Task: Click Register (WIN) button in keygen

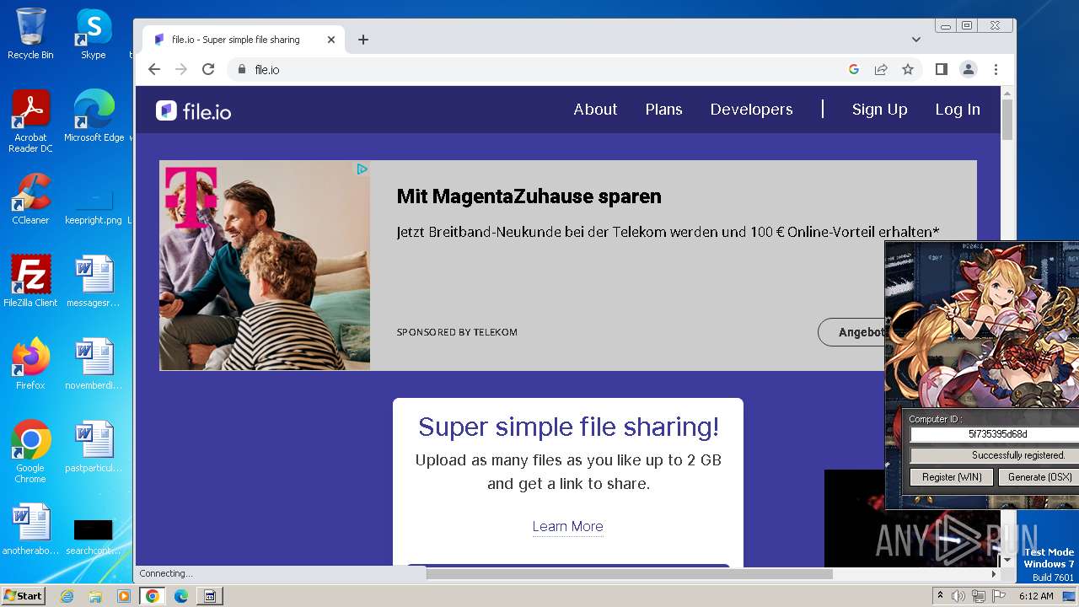Action: pyautogui.click(x=952, y=477)
